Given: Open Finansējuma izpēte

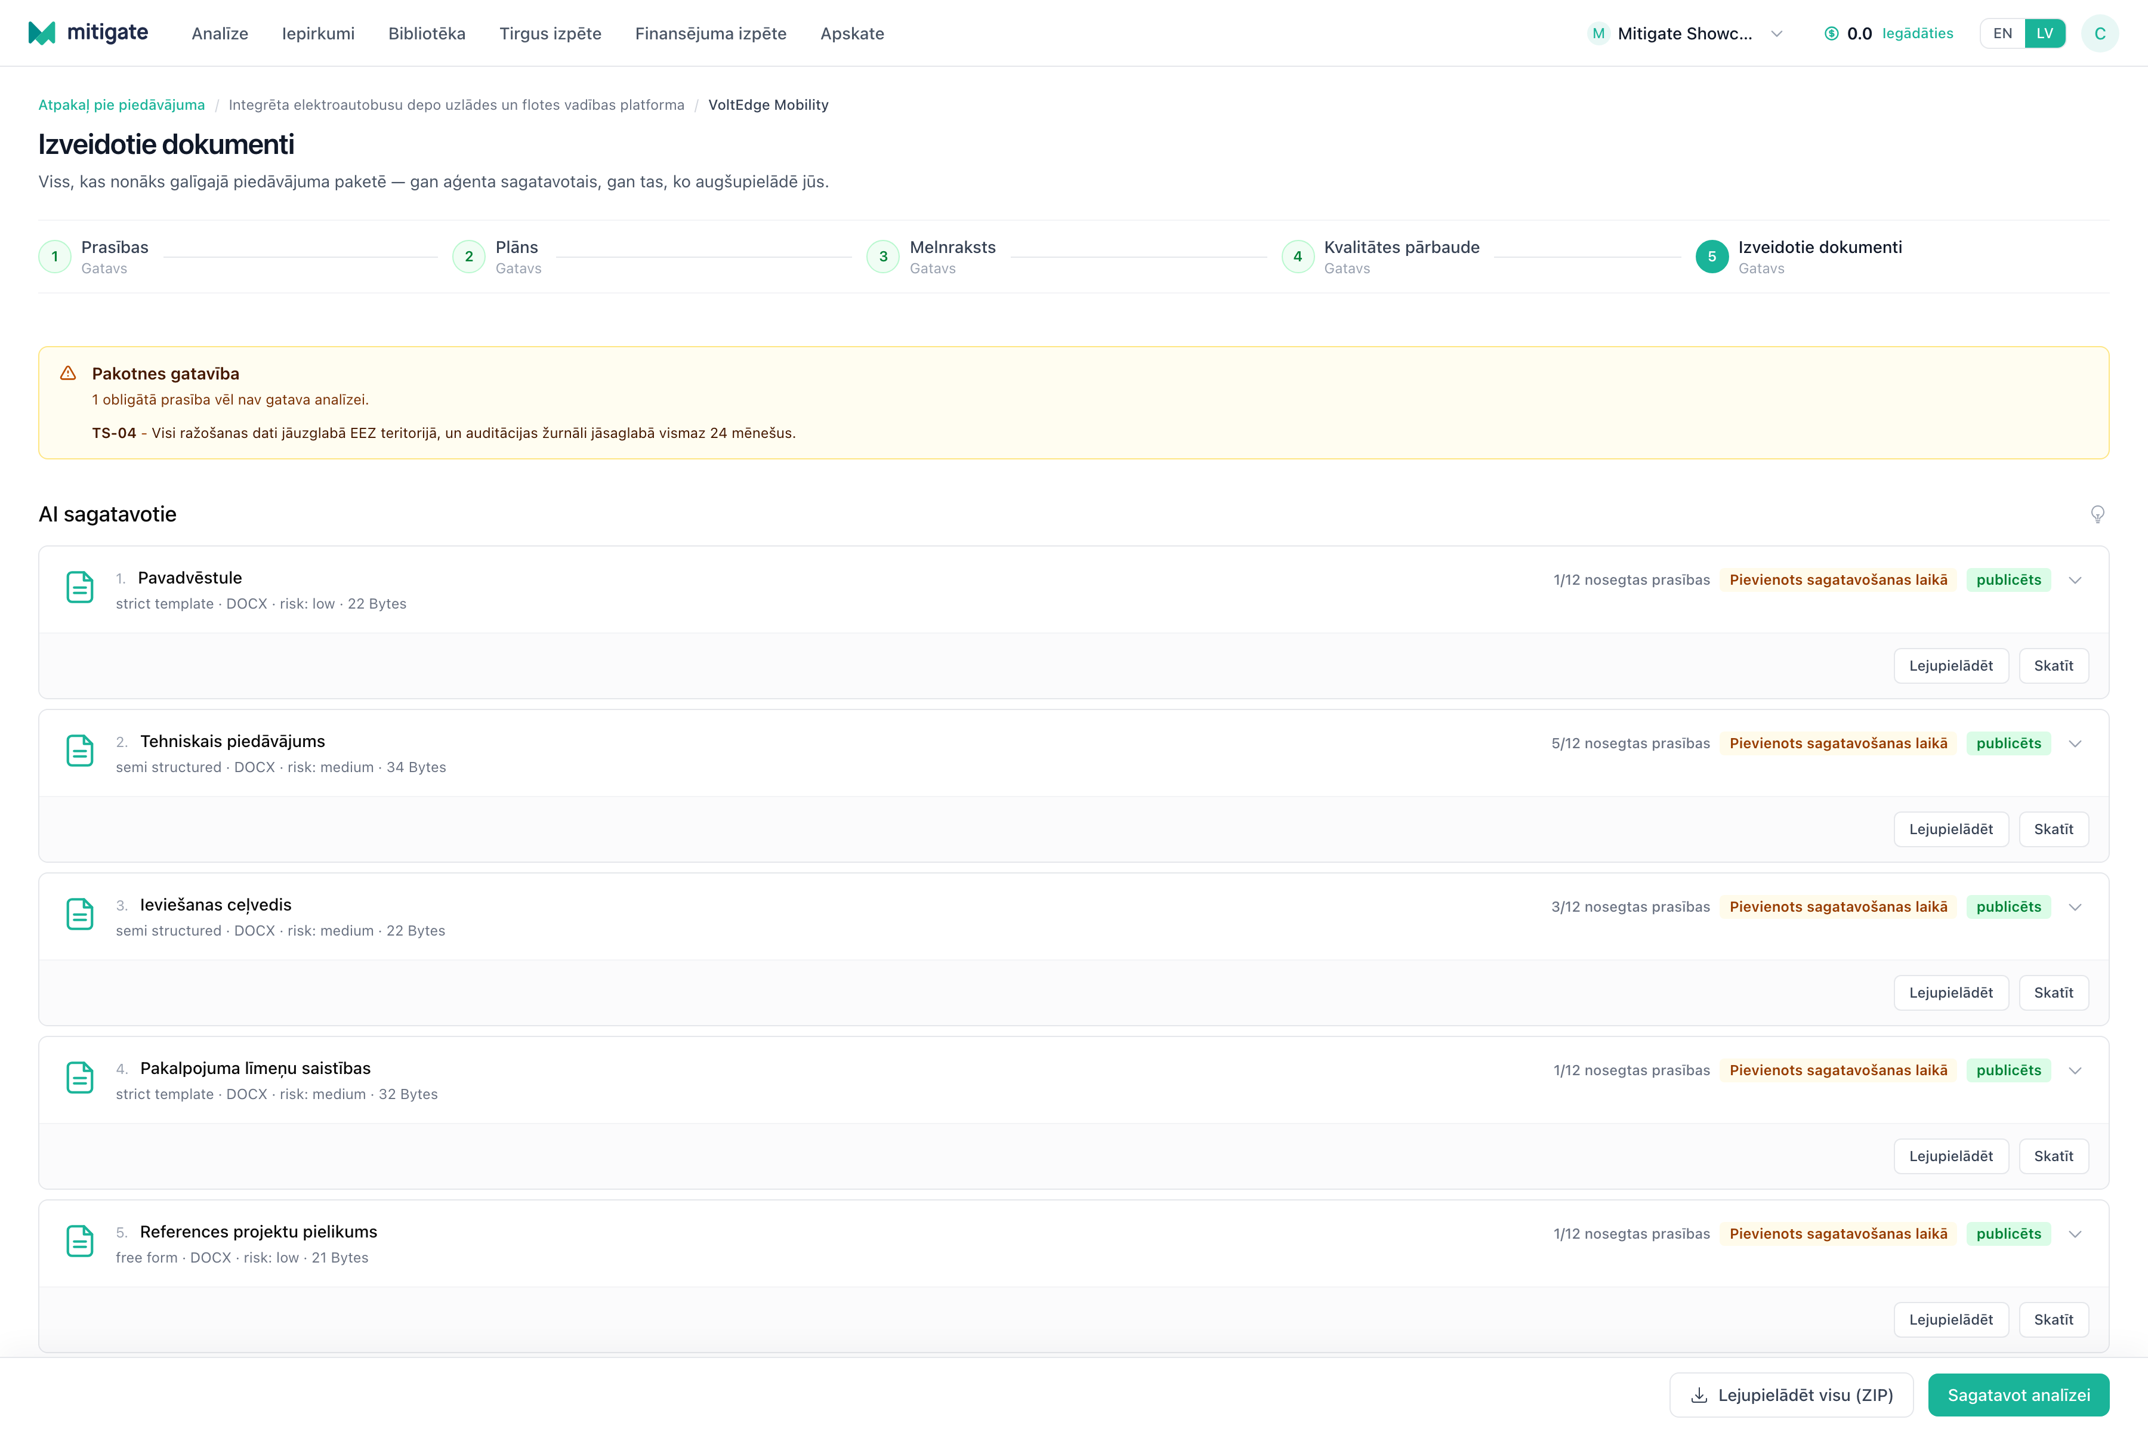Looking at the screenshot, I should (x=711, y=34).
